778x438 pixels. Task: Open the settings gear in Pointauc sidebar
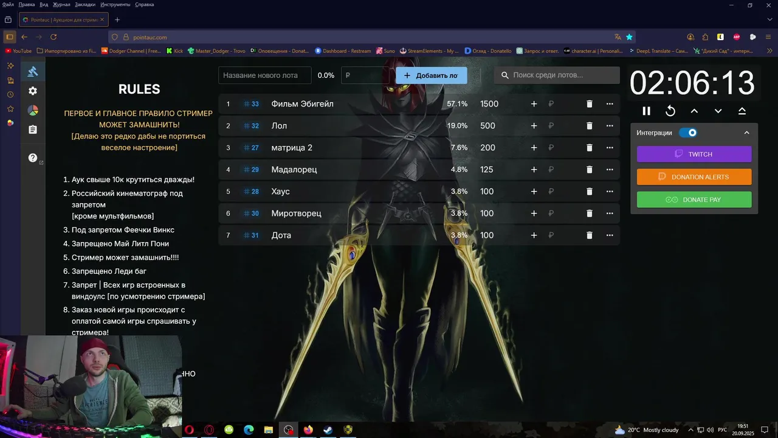click(33, 91)
